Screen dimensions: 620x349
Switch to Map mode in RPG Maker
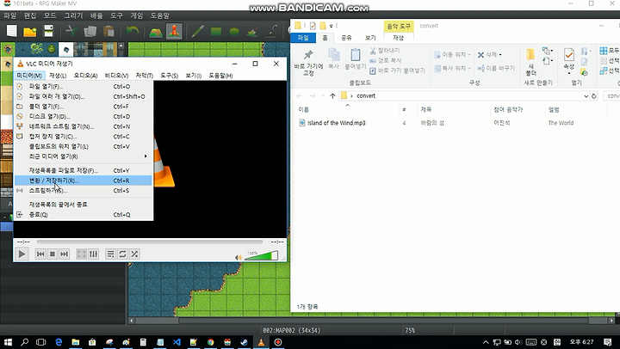pyautogui.click(x=156, y=31)
